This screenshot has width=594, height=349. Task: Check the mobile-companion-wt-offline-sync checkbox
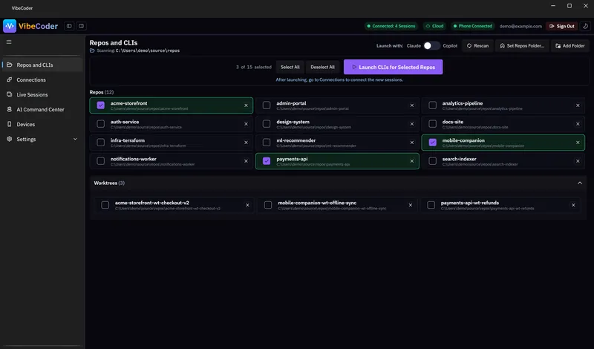pyautogui.click(x=268, y=205)
